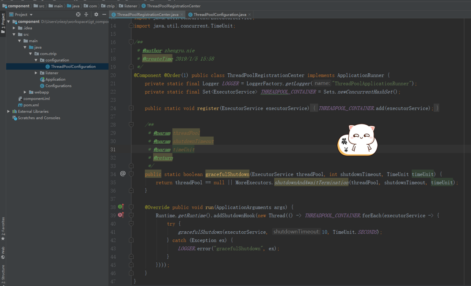The width and height of the screenshot is (471, 286).
Task: Click @Override annotation on line 38
Action: (157, 207)
